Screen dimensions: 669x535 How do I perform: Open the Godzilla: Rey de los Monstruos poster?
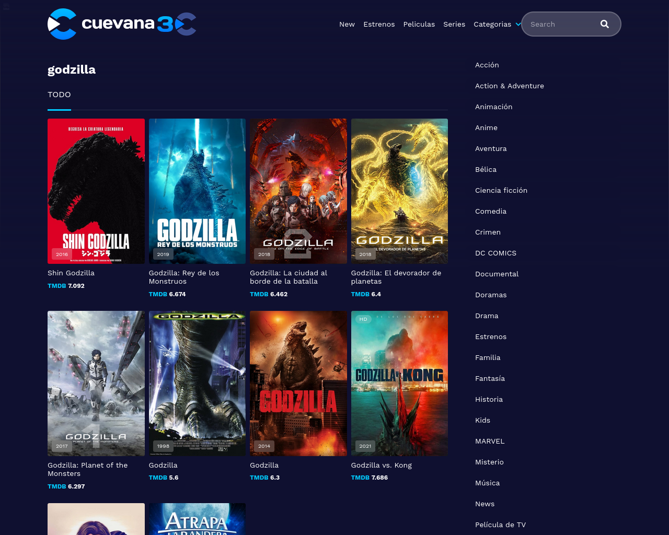pos(197,191)
